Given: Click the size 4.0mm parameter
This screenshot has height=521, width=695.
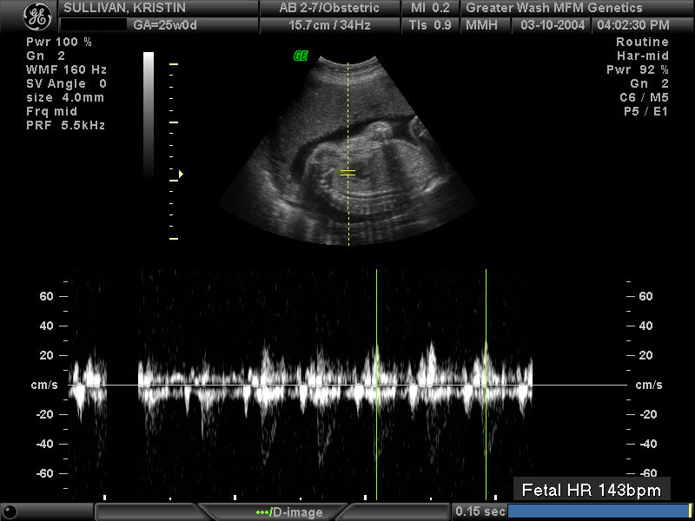Looking at the screenshot, I should [65, 97].
